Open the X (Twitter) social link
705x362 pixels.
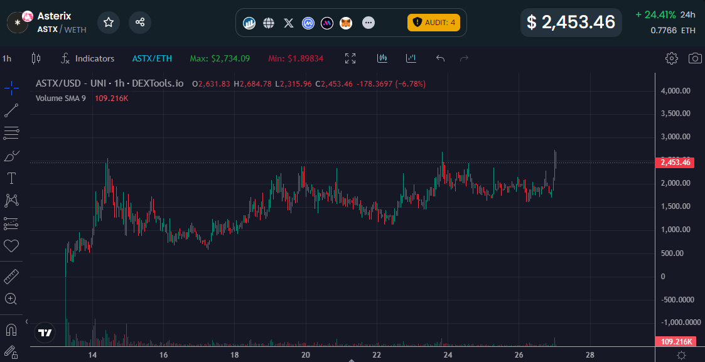click(x=288, y=23)
